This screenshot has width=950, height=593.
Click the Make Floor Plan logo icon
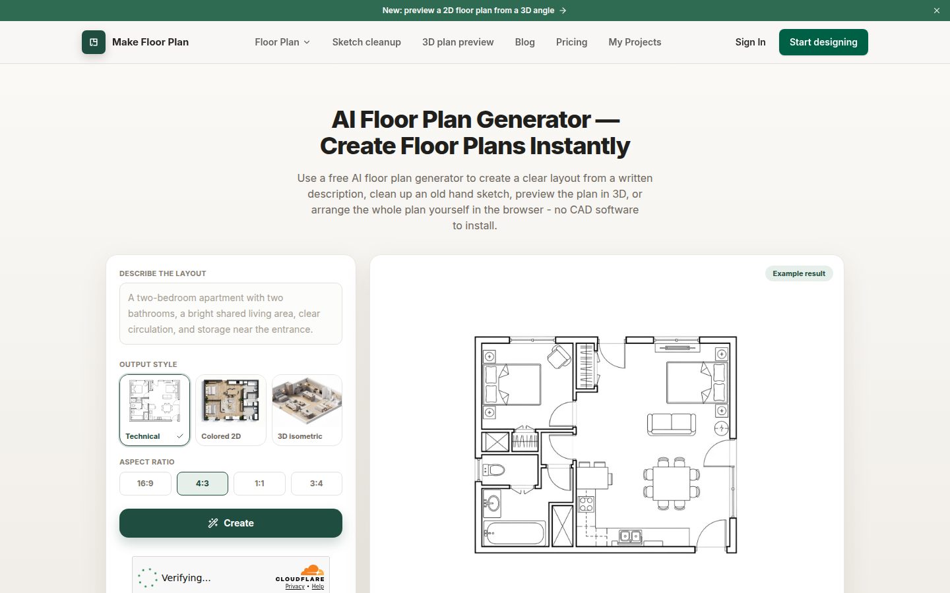(94, 42)
